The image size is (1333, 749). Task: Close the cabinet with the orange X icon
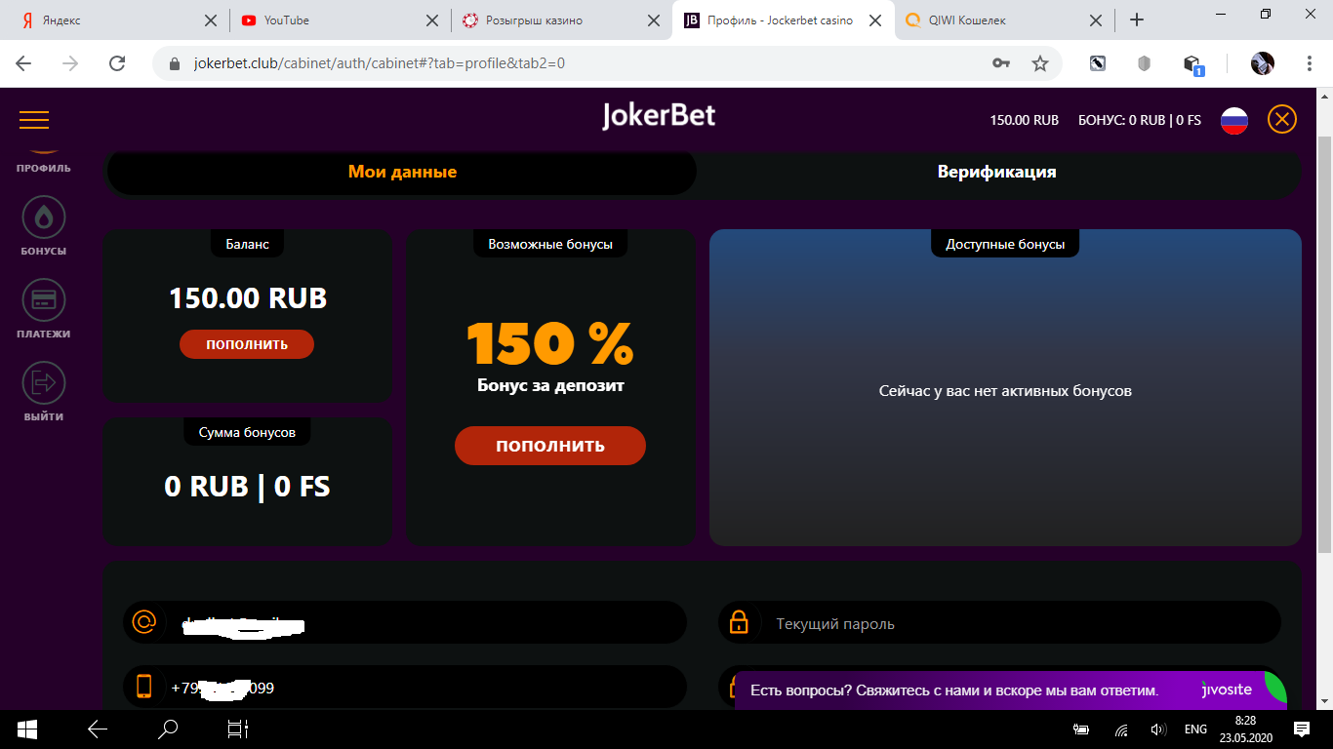click(x=1282, y=120)
